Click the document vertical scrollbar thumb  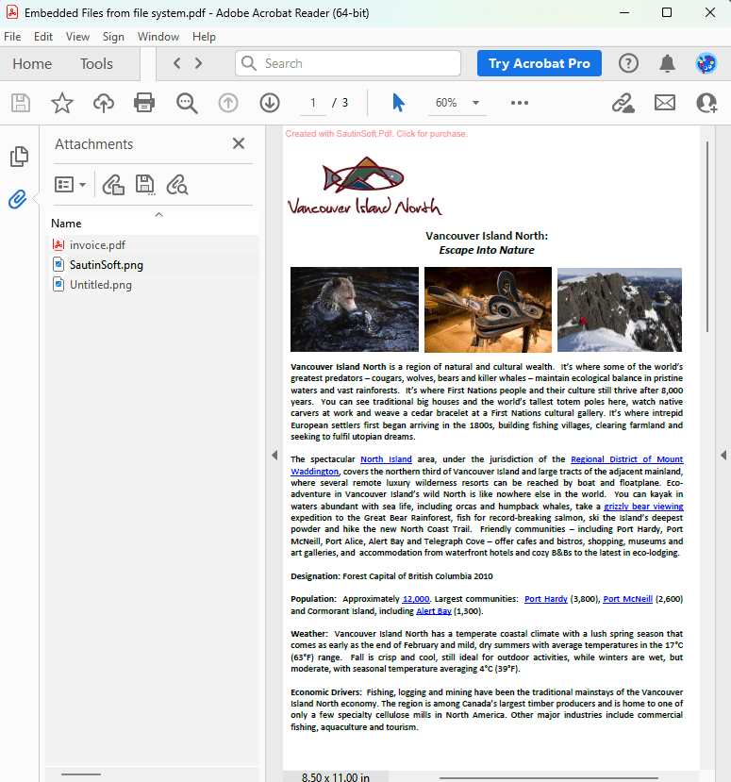pos(707,237)
